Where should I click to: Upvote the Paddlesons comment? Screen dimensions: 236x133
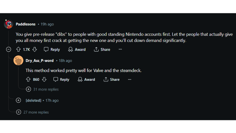(18, 49)
